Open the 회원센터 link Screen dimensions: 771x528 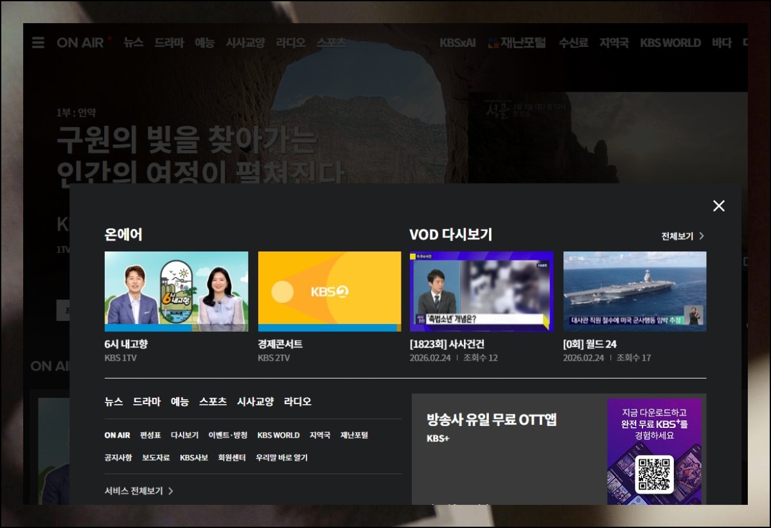click(x=232, y=458)
